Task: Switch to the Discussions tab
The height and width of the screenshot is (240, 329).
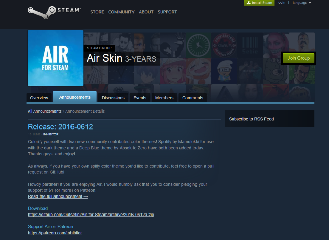Action: pos(113,98)
